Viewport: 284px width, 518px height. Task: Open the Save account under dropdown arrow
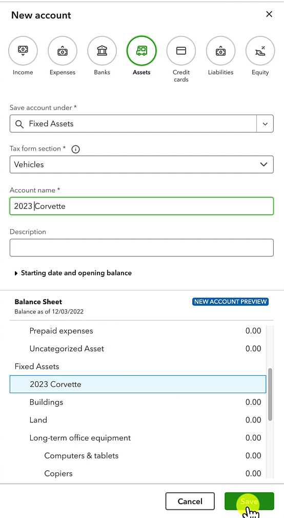pos(265,124)
